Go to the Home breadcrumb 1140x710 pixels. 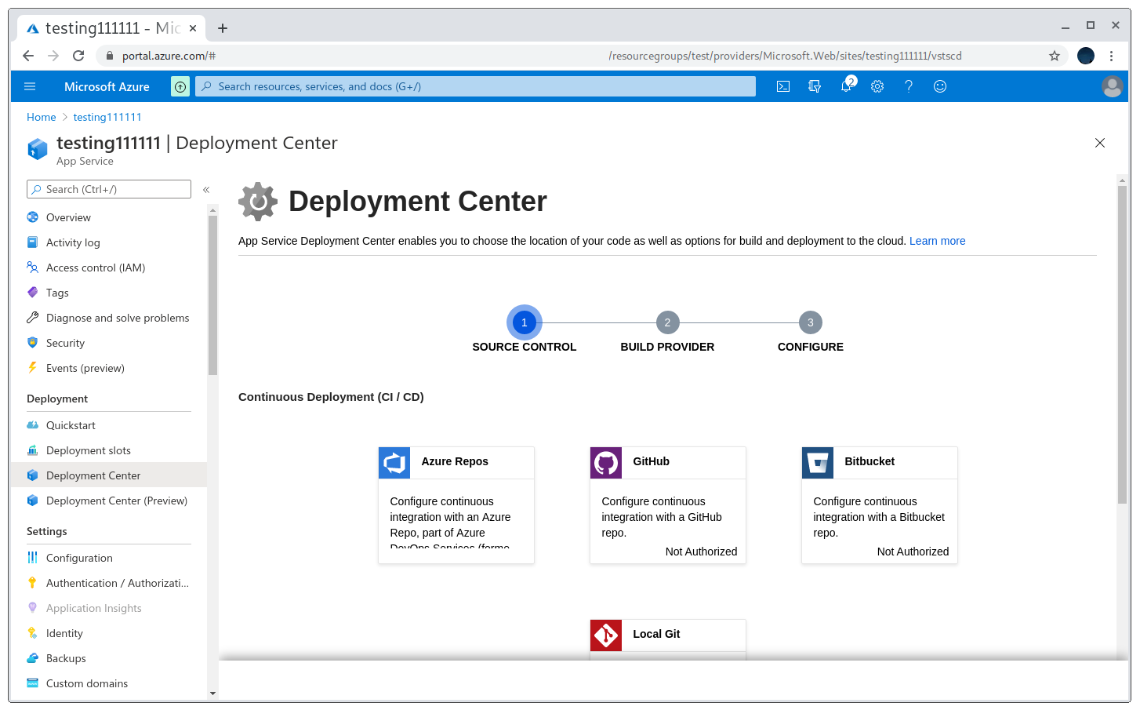point(42,117)
